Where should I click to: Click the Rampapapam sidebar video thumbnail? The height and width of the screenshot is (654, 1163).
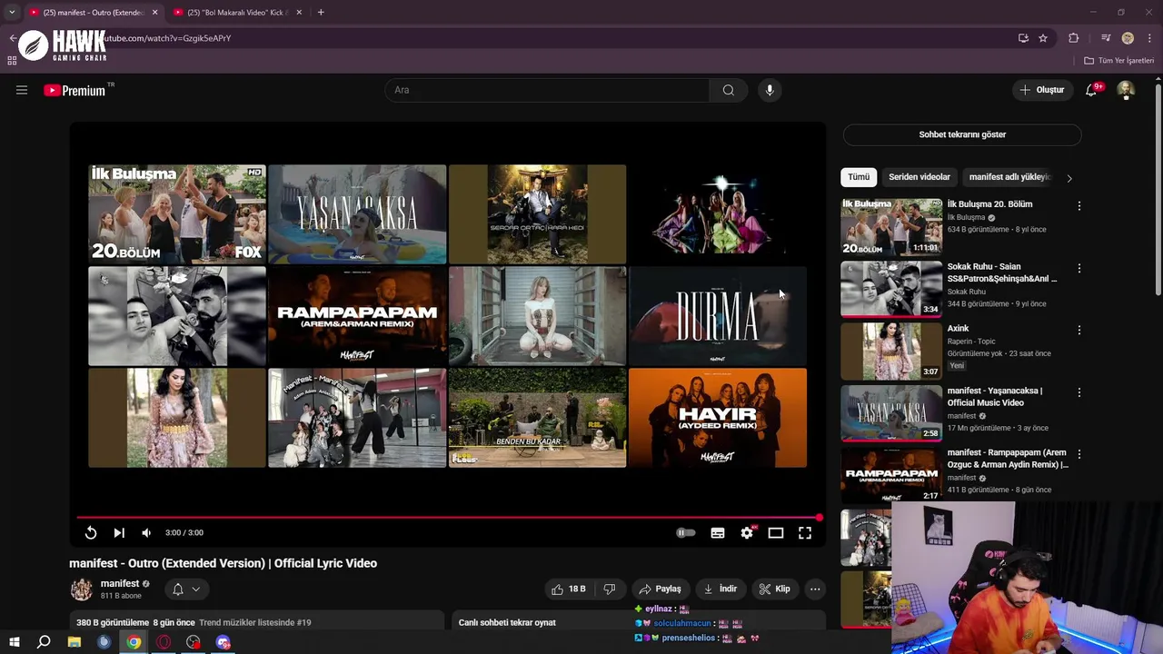coord(891,474)
